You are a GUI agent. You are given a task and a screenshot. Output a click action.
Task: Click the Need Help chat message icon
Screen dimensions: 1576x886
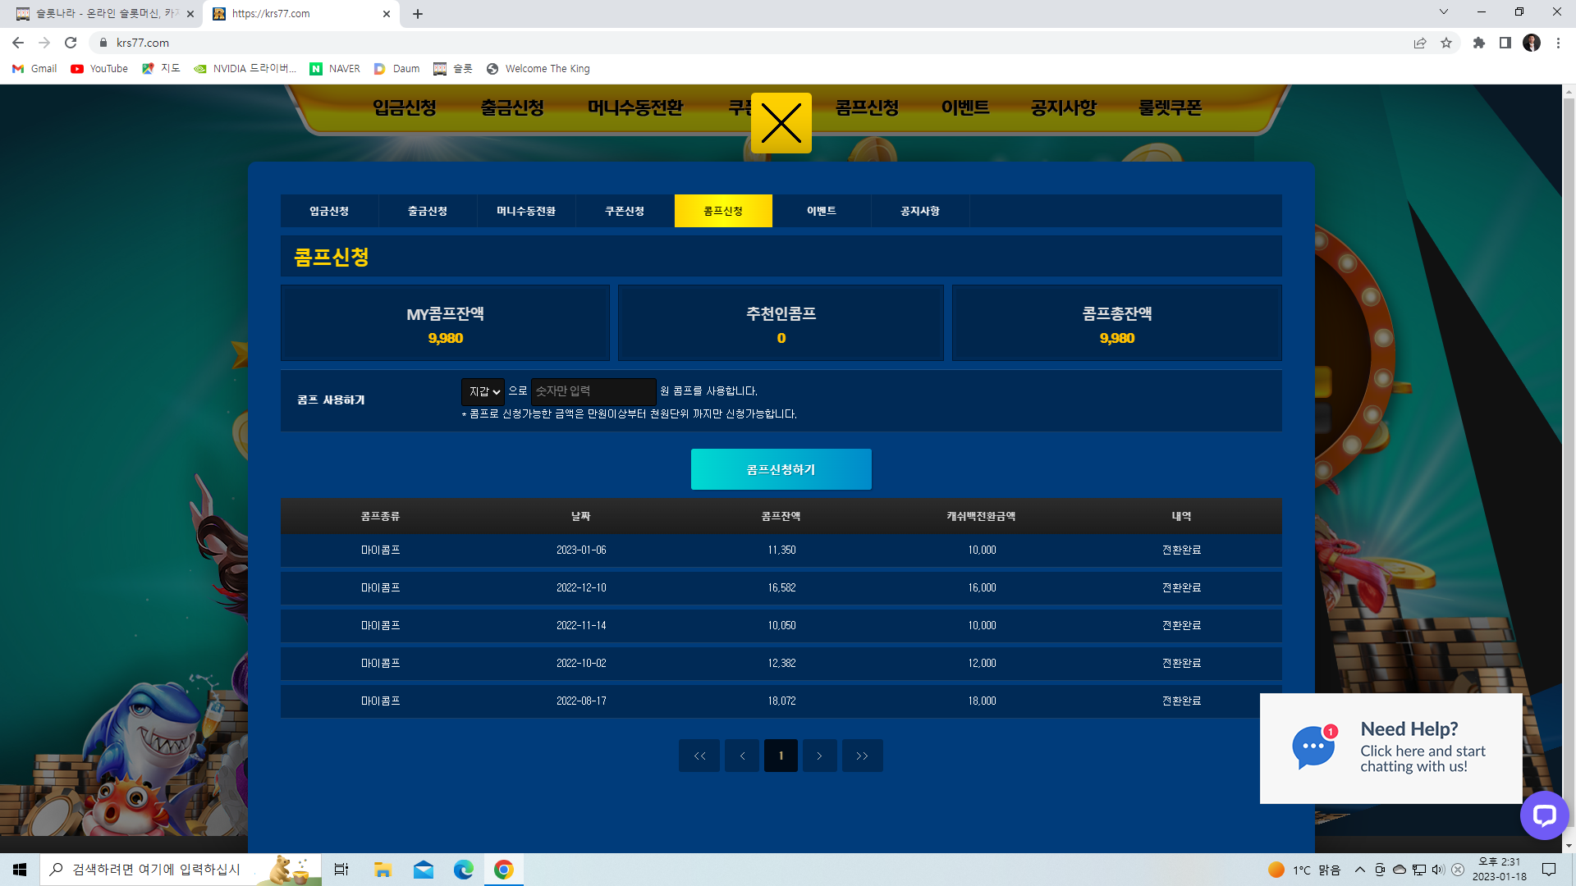click(1313, 747)
